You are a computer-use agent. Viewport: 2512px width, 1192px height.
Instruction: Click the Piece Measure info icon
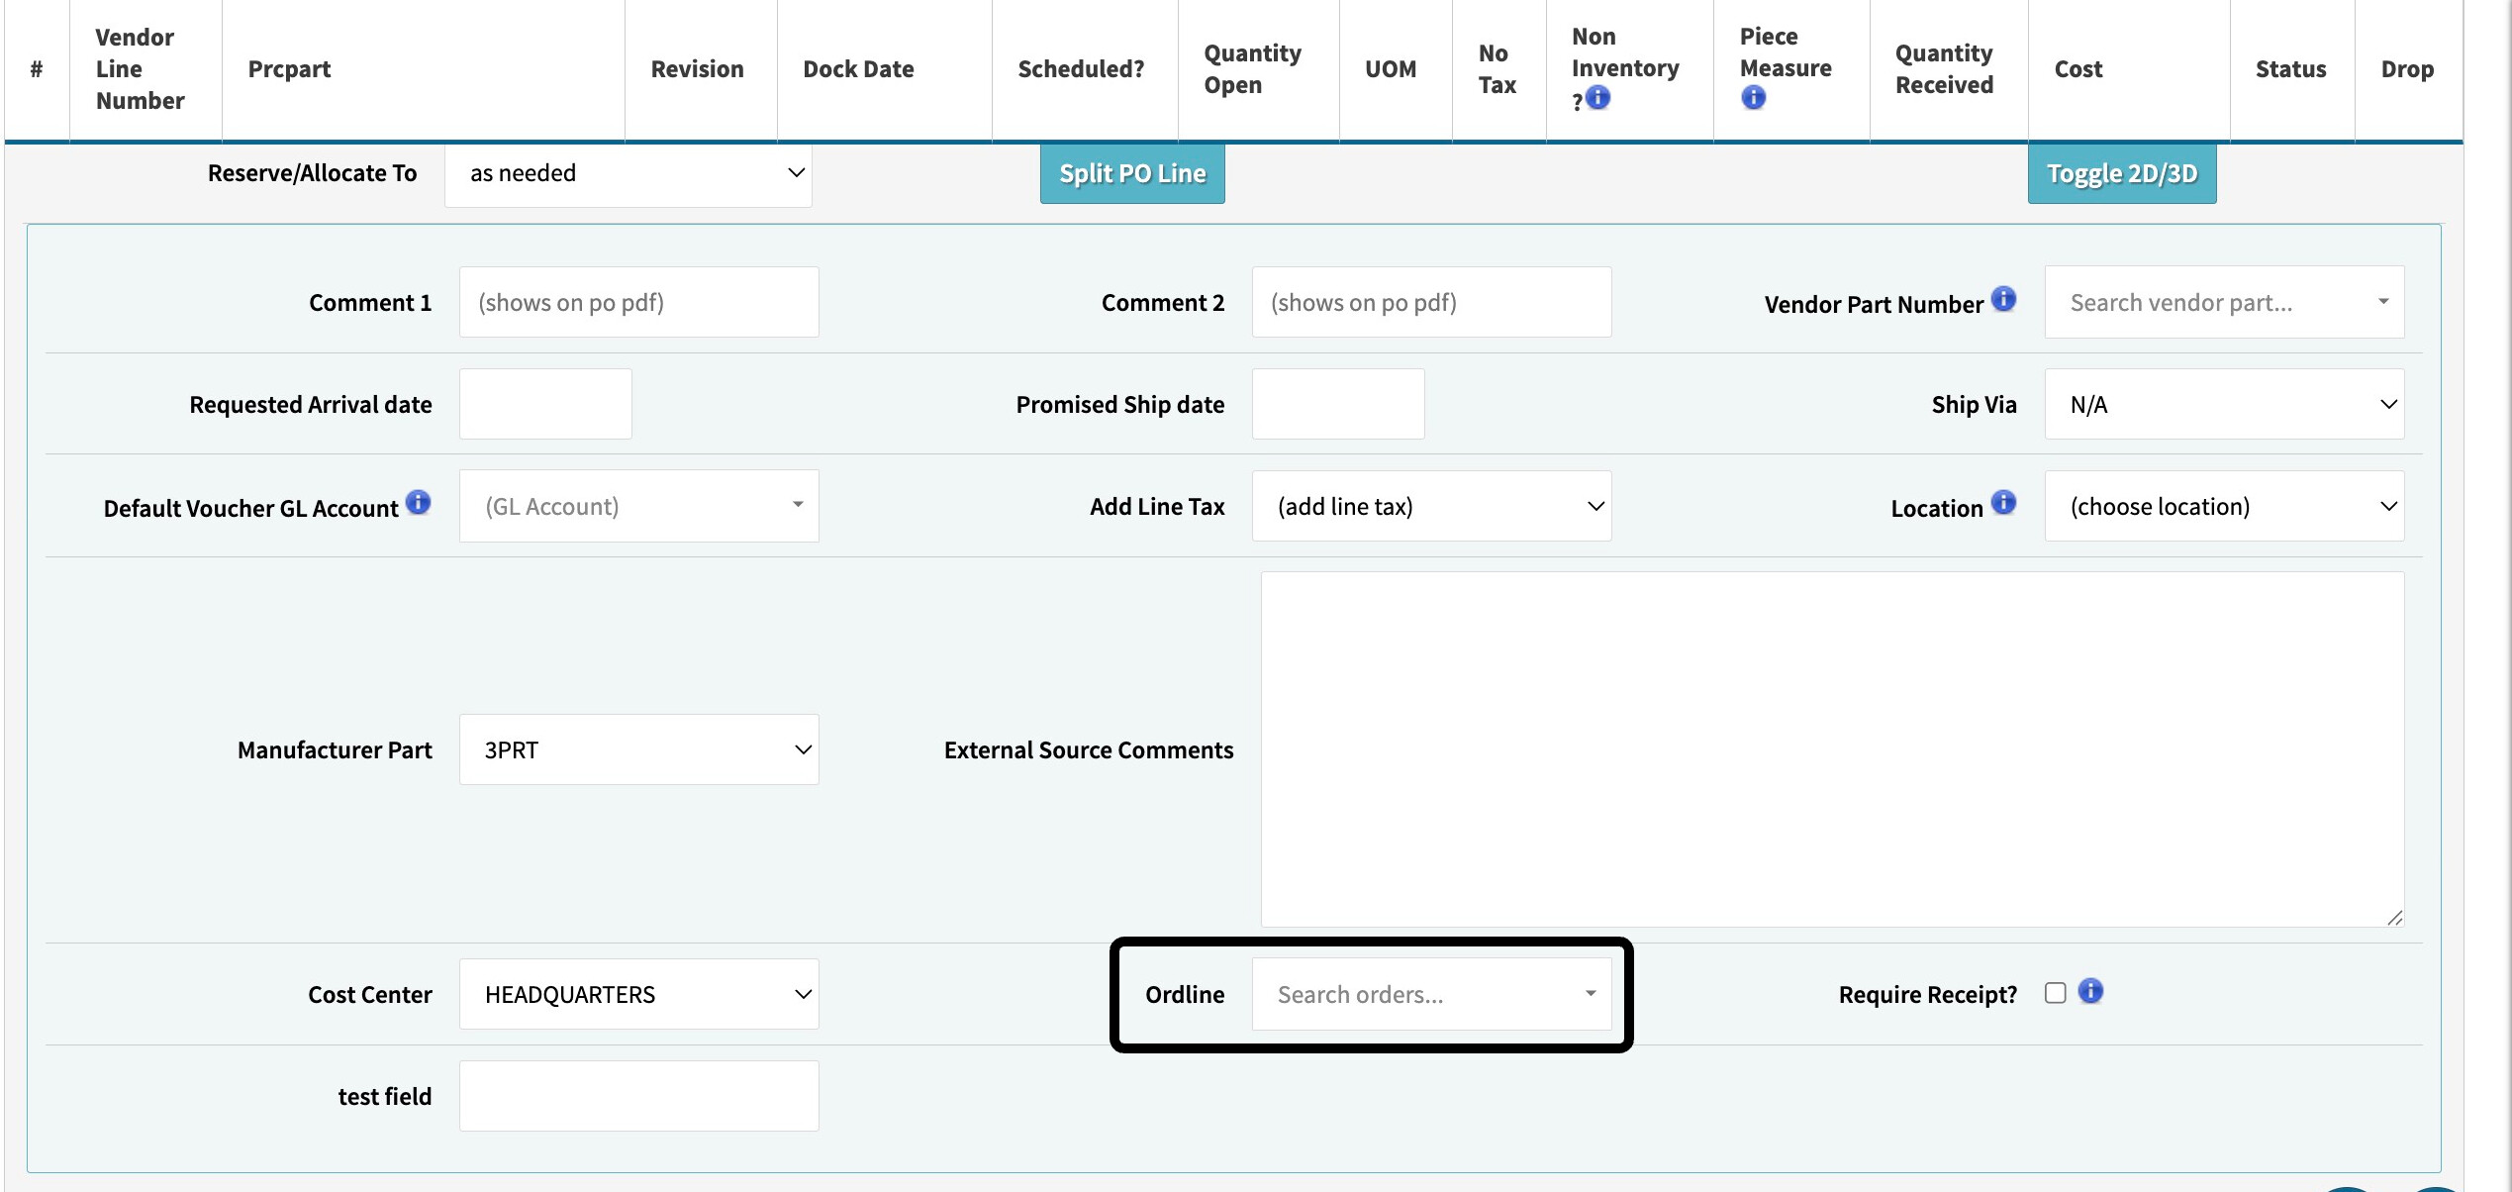point(1753,97)
